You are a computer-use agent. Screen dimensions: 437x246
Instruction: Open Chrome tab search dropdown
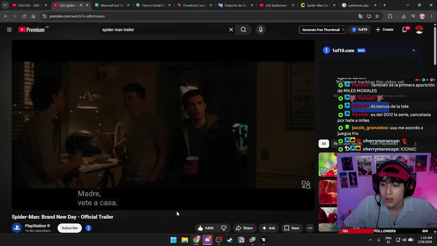pyautogui.click(x=5, y=5)
